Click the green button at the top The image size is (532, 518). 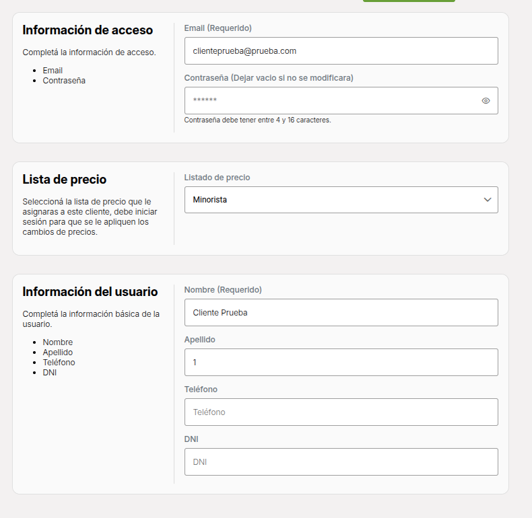(409, 1)
